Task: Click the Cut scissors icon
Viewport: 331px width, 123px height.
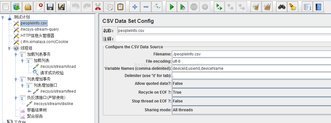Action: point(98,7)
